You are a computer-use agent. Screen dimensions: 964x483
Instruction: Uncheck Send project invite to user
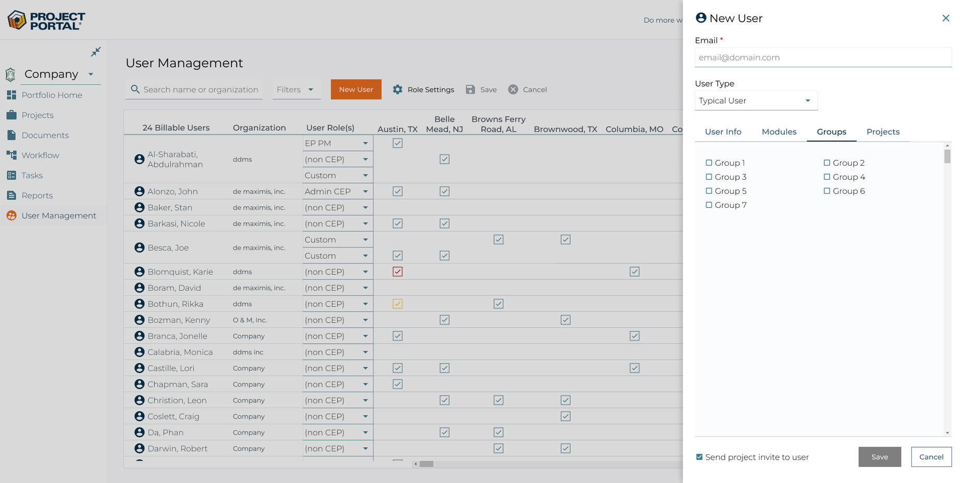pyautogui.click(x=699, y=457)
